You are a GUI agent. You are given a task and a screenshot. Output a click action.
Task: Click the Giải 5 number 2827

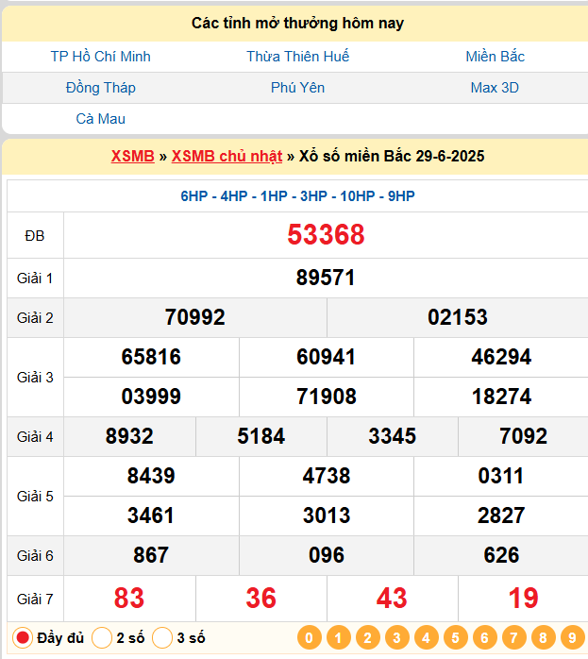501,515
